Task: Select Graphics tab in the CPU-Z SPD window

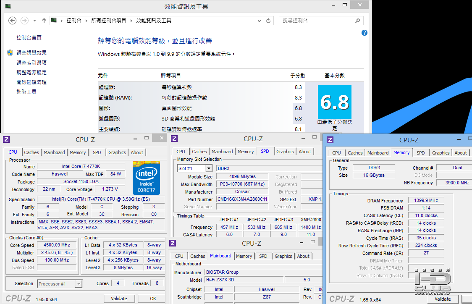Action: click(285, 152)
